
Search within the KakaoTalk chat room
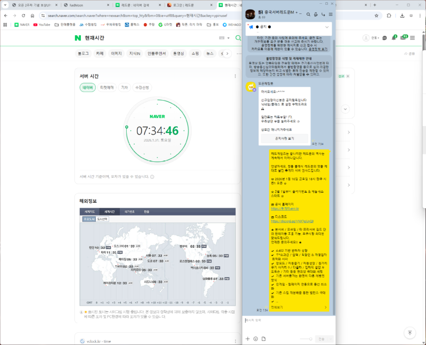click(309, 14)
